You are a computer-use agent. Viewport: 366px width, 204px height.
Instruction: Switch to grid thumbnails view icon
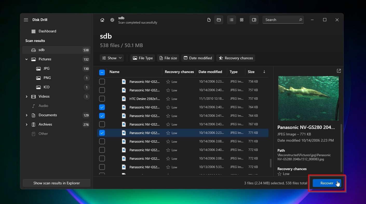click(242, 20)
